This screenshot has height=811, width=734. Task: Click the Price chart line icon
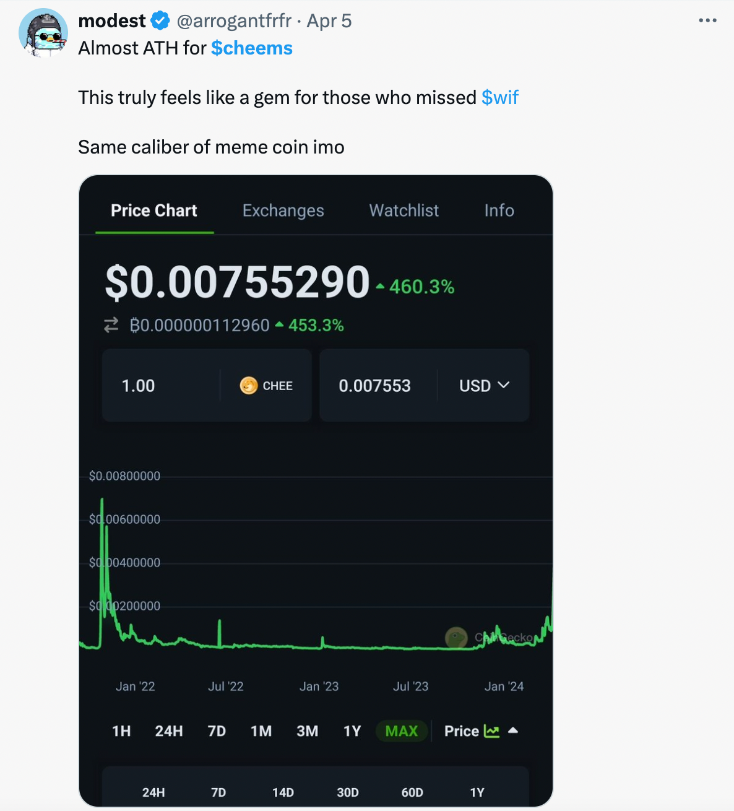tap(491, 731)
